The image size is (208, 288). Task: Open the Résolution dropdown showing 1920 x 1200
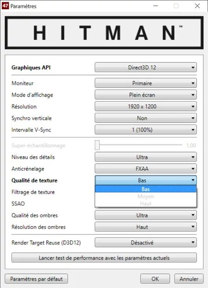(x=146, y=106)
